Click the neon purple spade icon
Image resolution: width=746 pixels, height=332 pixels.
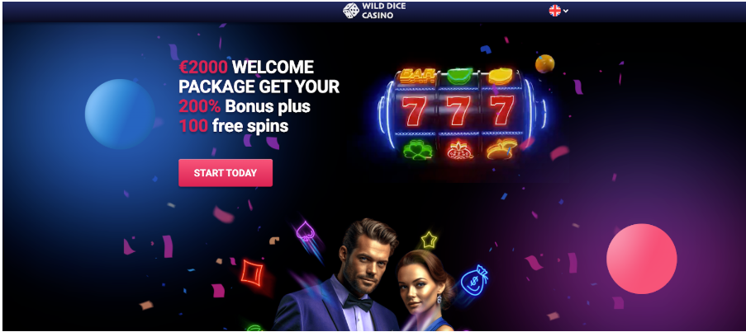305,231
